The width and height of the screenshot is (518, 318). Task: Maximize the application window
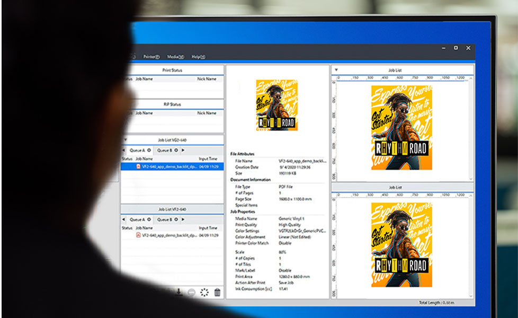click(456, 48)
